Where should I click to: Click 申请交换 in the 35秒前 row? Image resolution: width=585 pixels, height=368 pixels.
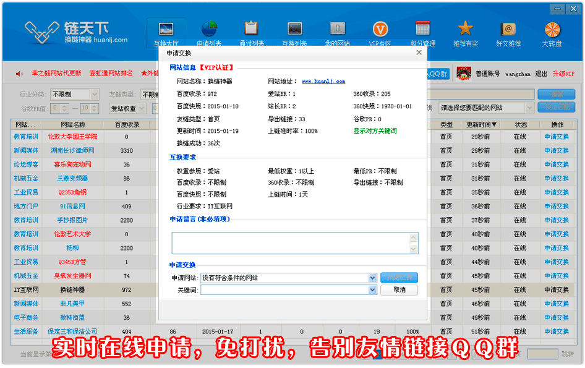pos(557,192)
